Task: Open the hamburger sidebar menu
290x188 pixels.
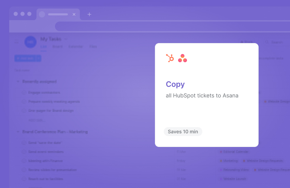Action: coord(16,42)
